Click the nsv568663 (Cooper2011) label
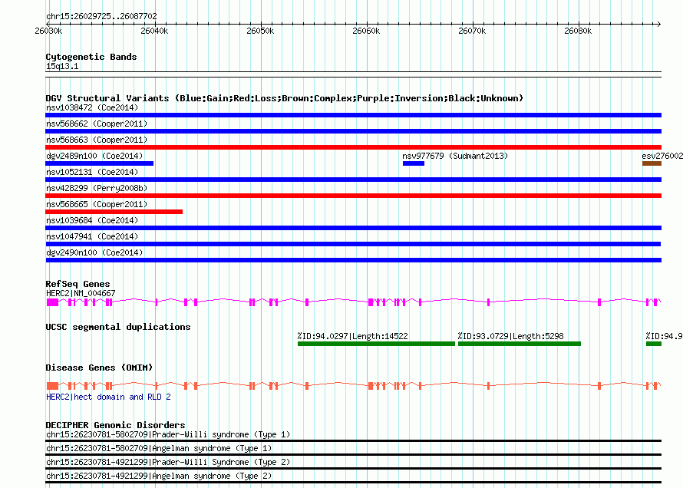Viewport: 683px width, 488px height. click(x=97, y=140)
